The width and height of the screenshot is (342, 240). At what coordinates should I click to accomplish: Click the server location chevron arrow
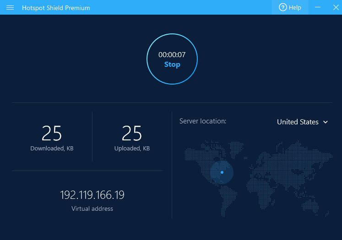326,122
